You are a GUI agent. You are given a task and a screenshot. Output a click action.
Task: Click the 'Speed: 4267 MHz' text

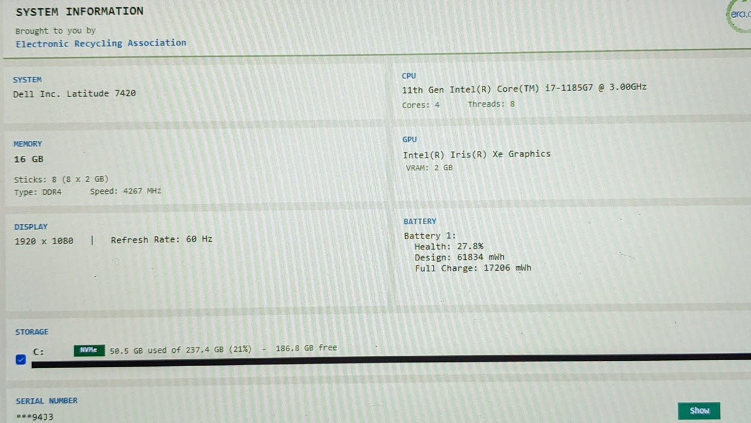click(125, 192)
